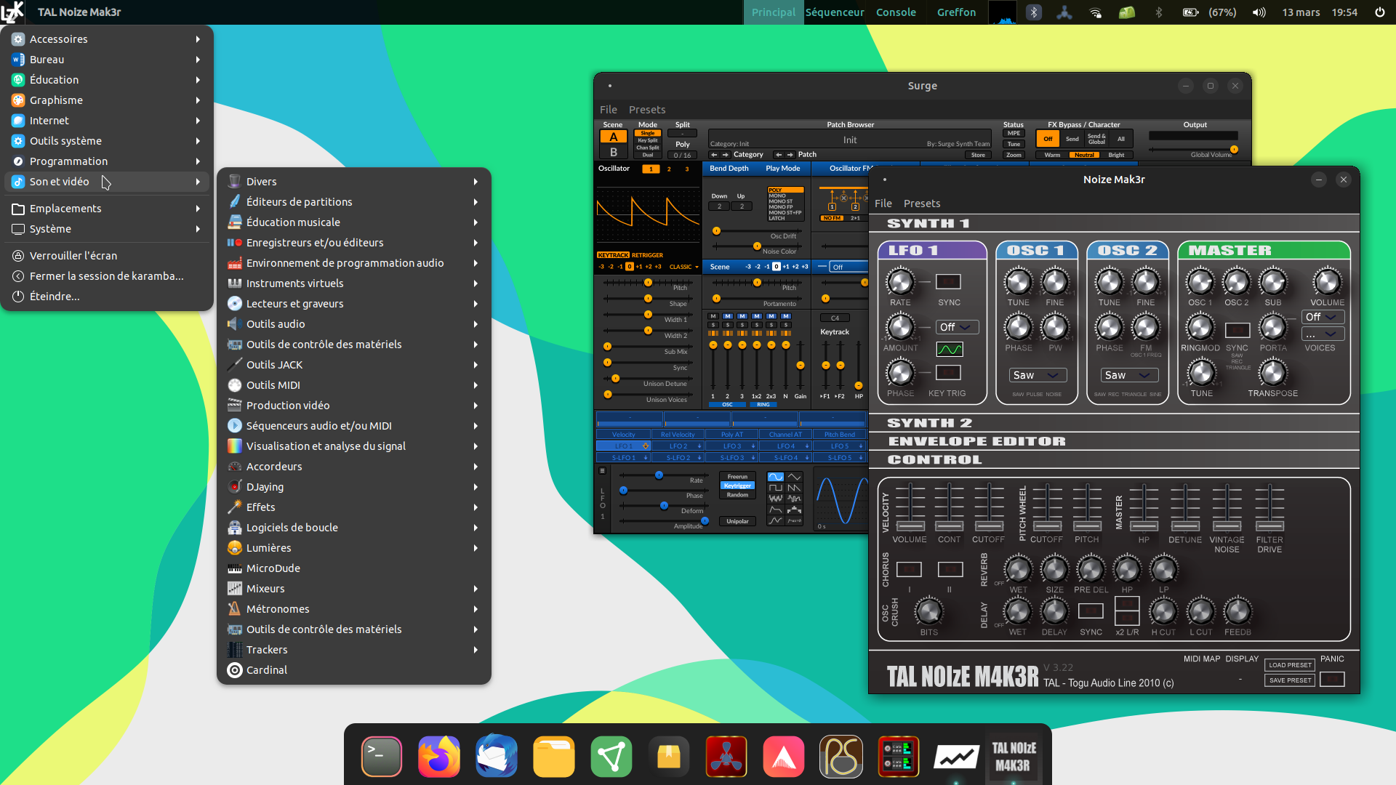Toggle the LFO 1 SYNC switch

point(948,282)
